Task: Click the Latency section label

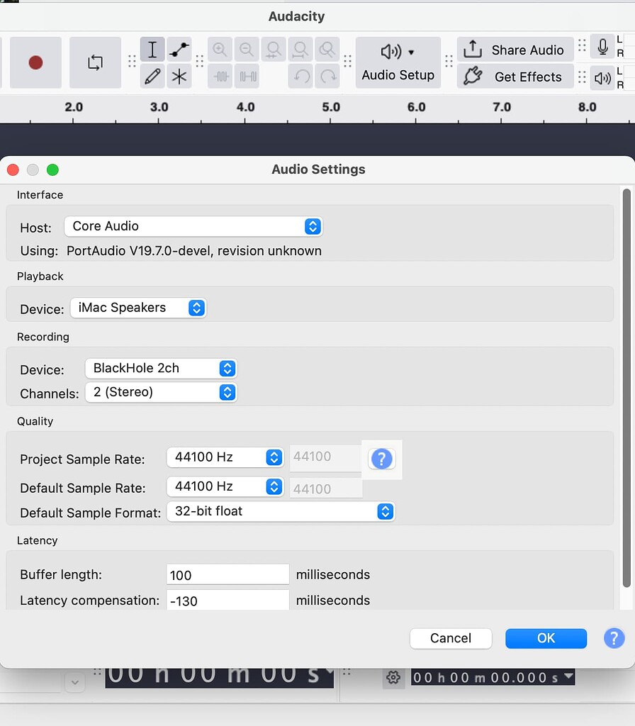Action: (37, 541)
